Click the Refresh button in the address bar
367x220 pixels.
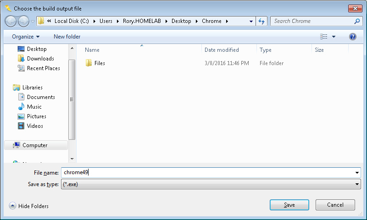261,21
